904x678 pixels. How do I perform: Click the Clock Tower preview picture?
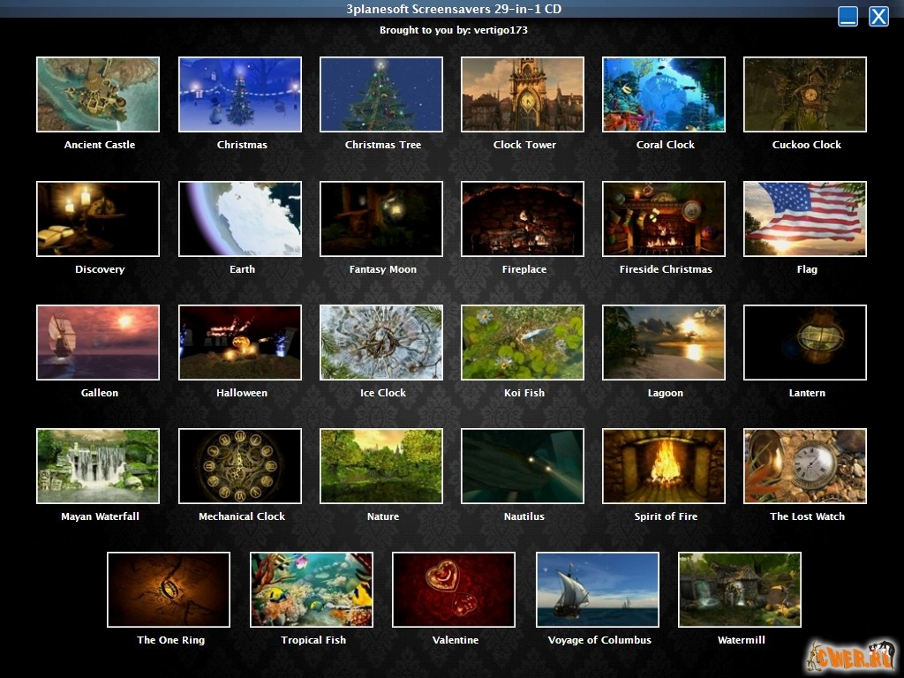click(522, 94)
